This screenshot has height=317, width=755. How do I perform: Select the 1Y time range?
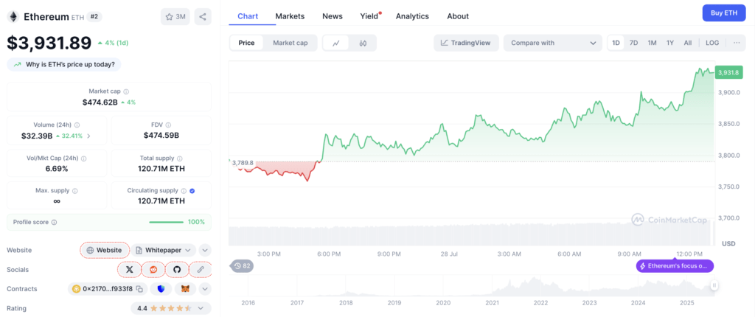[670, 43]
